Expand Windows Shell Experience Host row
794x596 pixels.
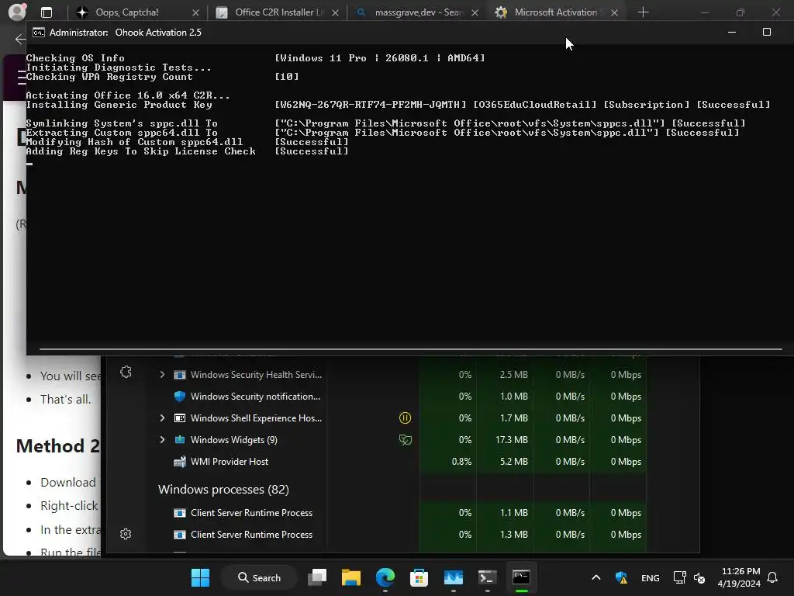pyautogui.click(x=162, y=418)
